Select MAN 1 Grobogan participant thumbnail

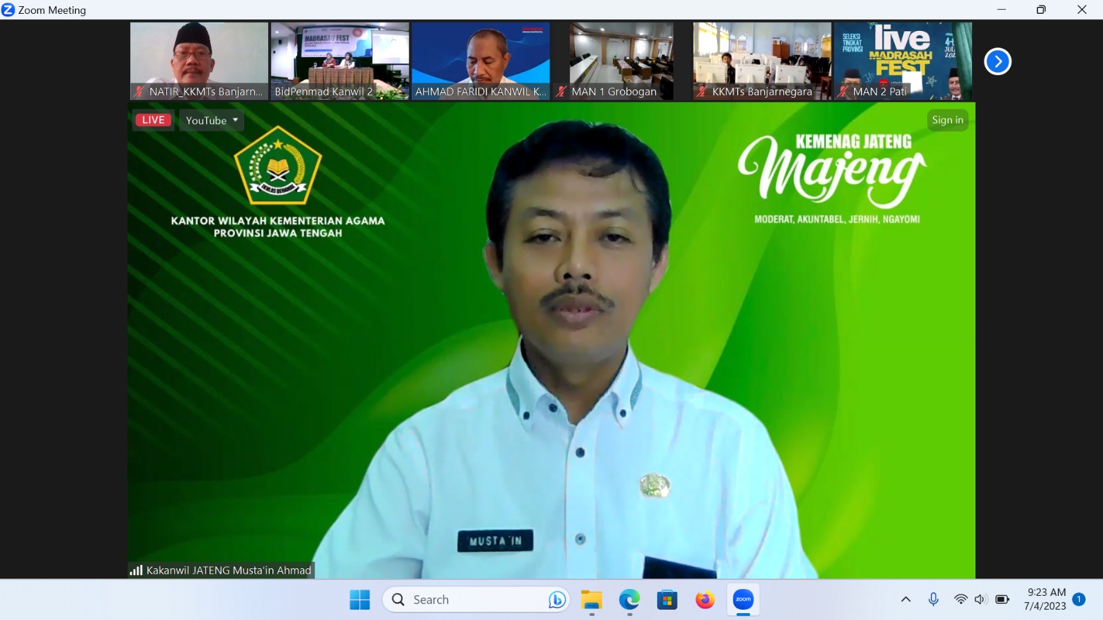pyautogui.click(x=621, y=61)
